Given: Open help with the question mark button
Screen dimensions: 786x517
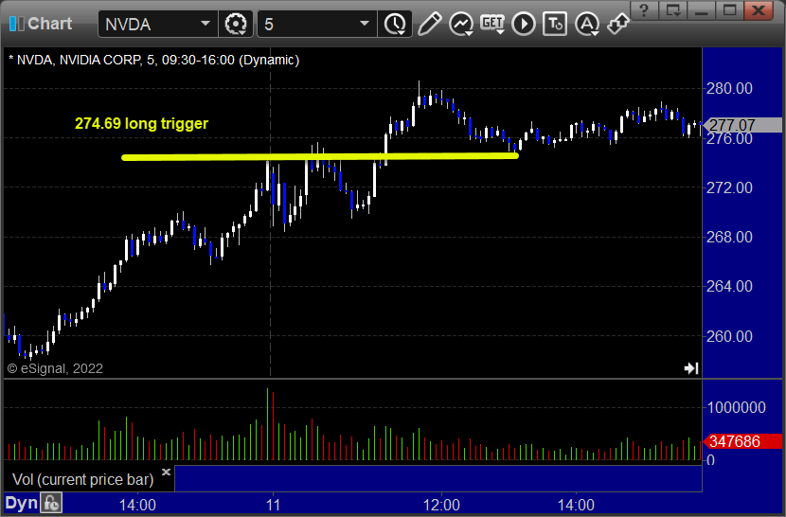Looking at the screenshot, I should point(644,10).
